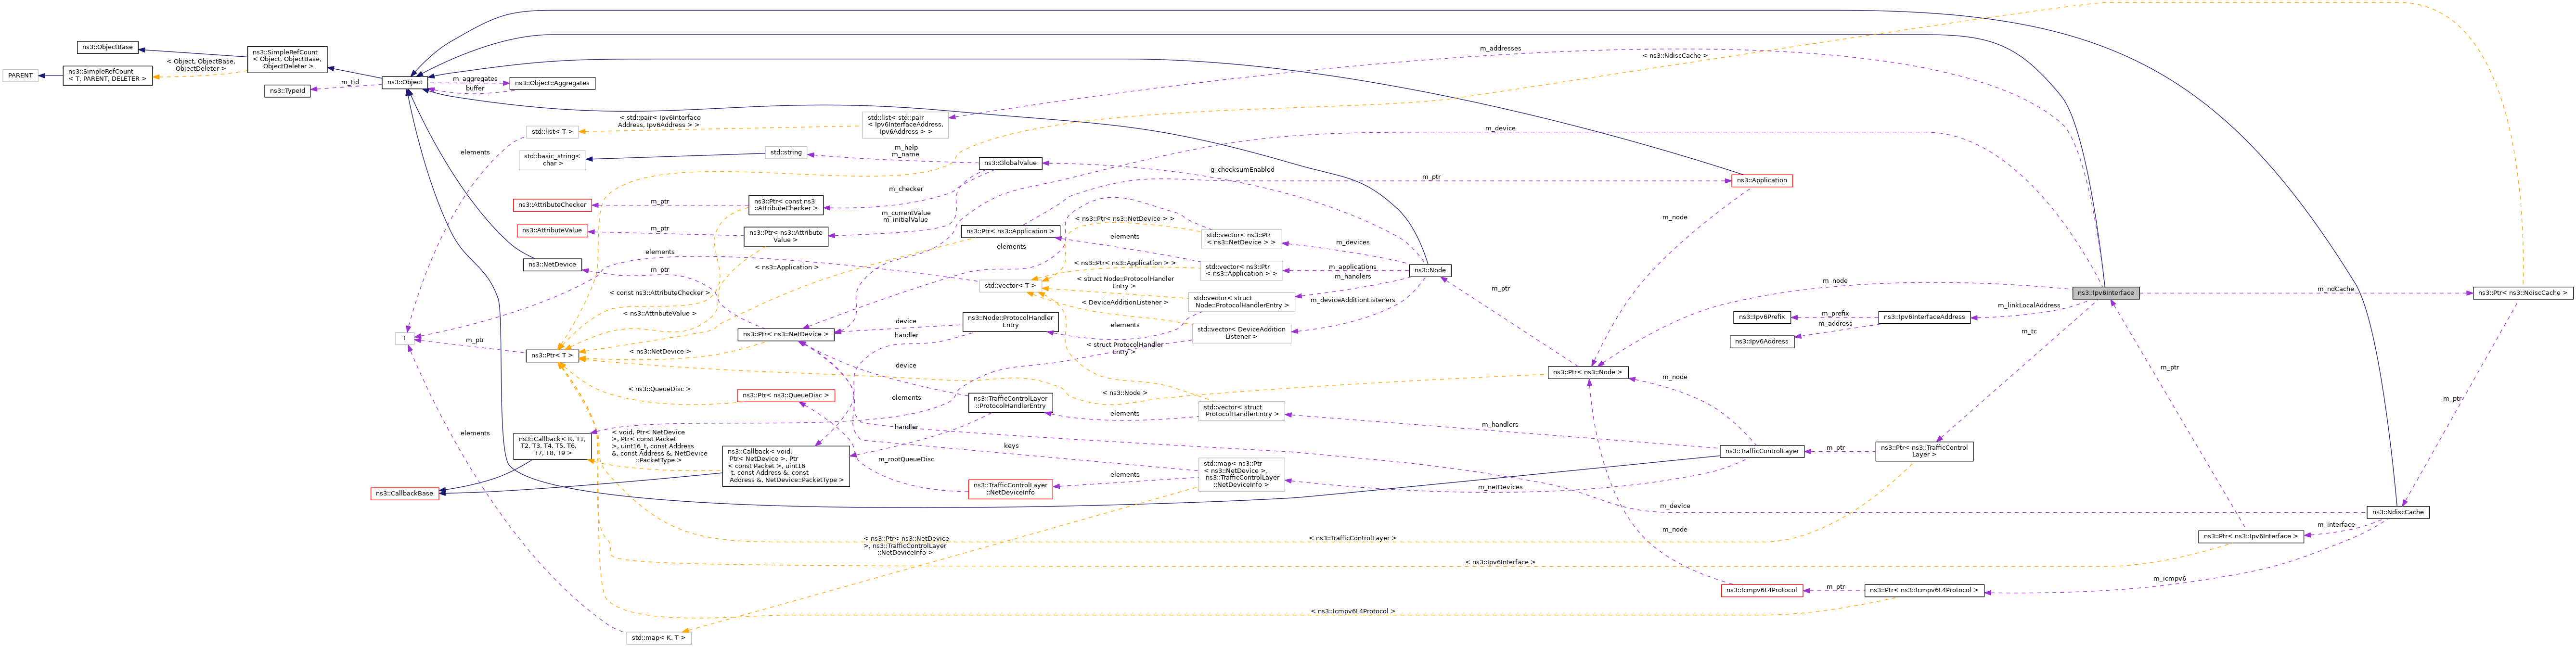Open the ns3::ObjectBase class node
This screenshot has width=2576, height=647.
[107, 47]
